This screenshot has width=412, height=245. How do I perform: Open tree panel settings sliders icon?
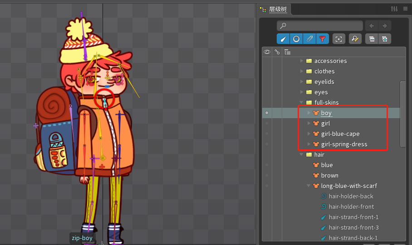[394, 9]
